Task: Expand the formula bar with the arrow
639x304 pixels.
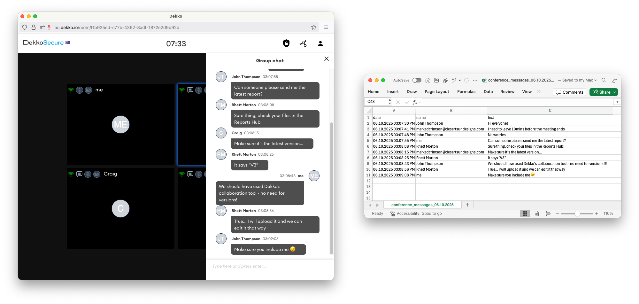Action: 617,102
